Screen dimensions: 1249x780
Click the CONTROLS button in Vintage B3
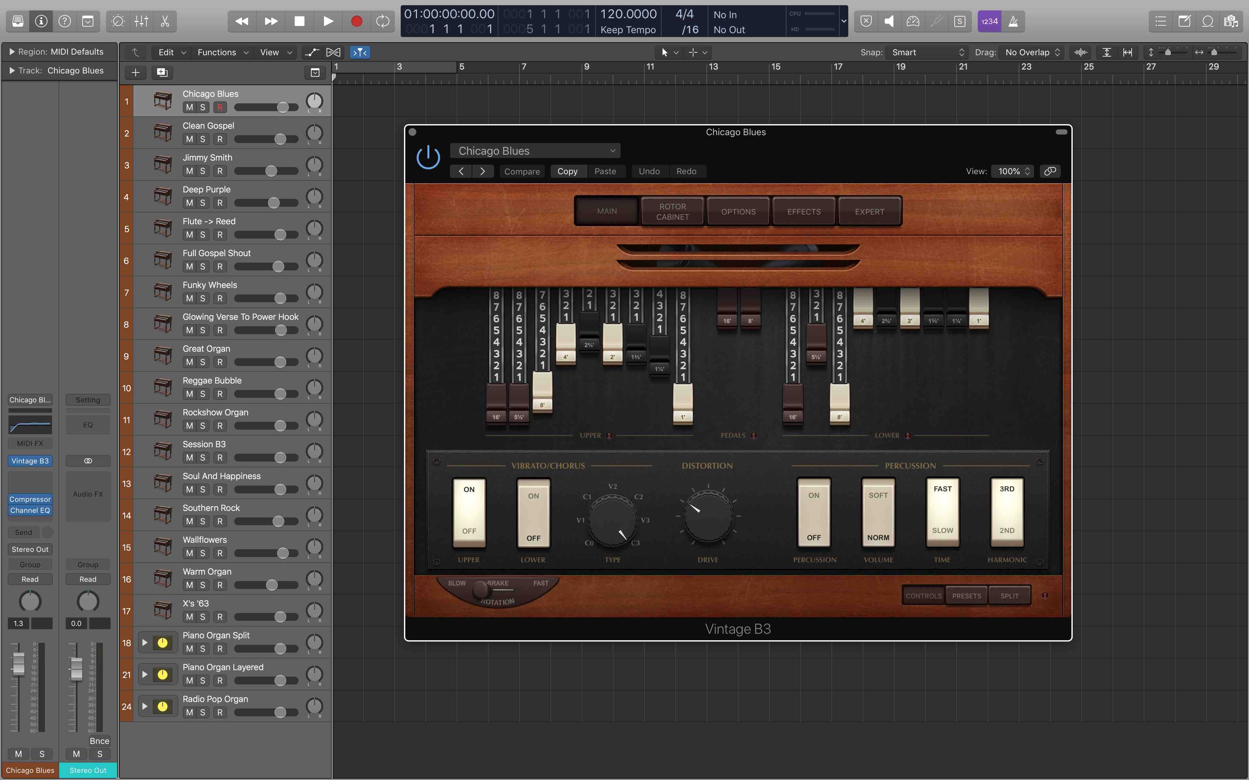922,595
